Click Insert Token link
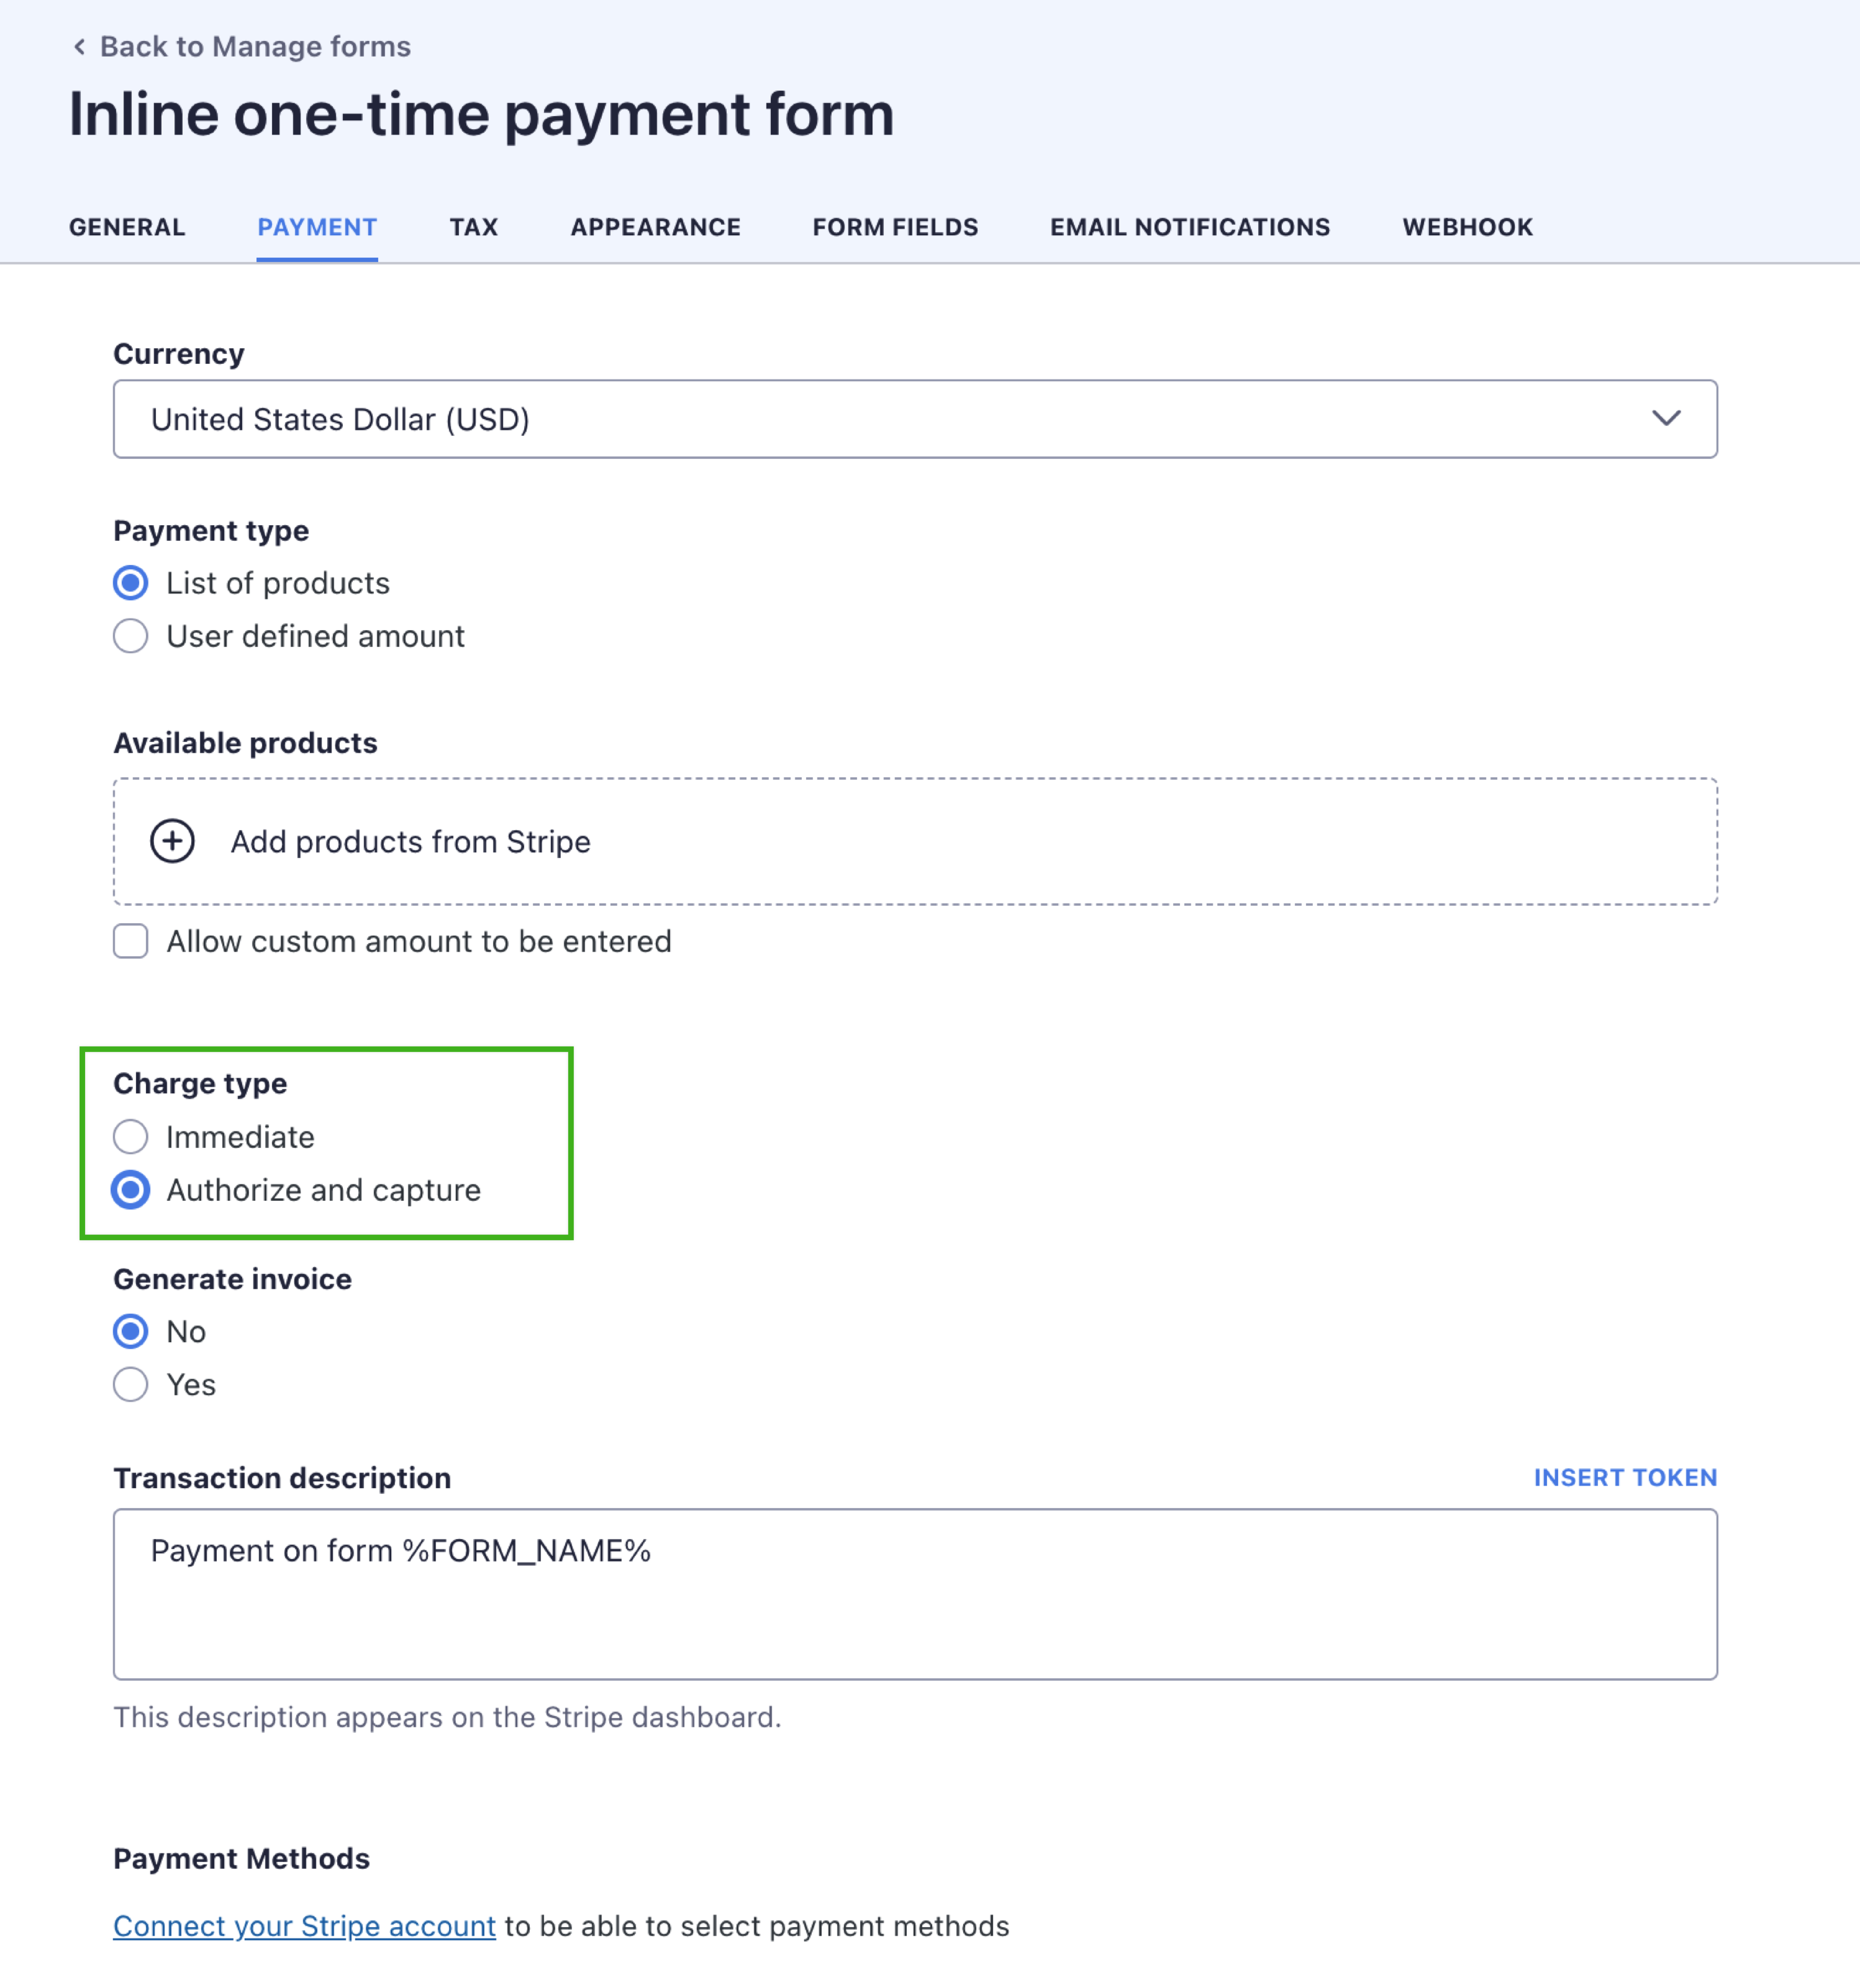The image size is (1860, 1988). pos(1625,1477)
